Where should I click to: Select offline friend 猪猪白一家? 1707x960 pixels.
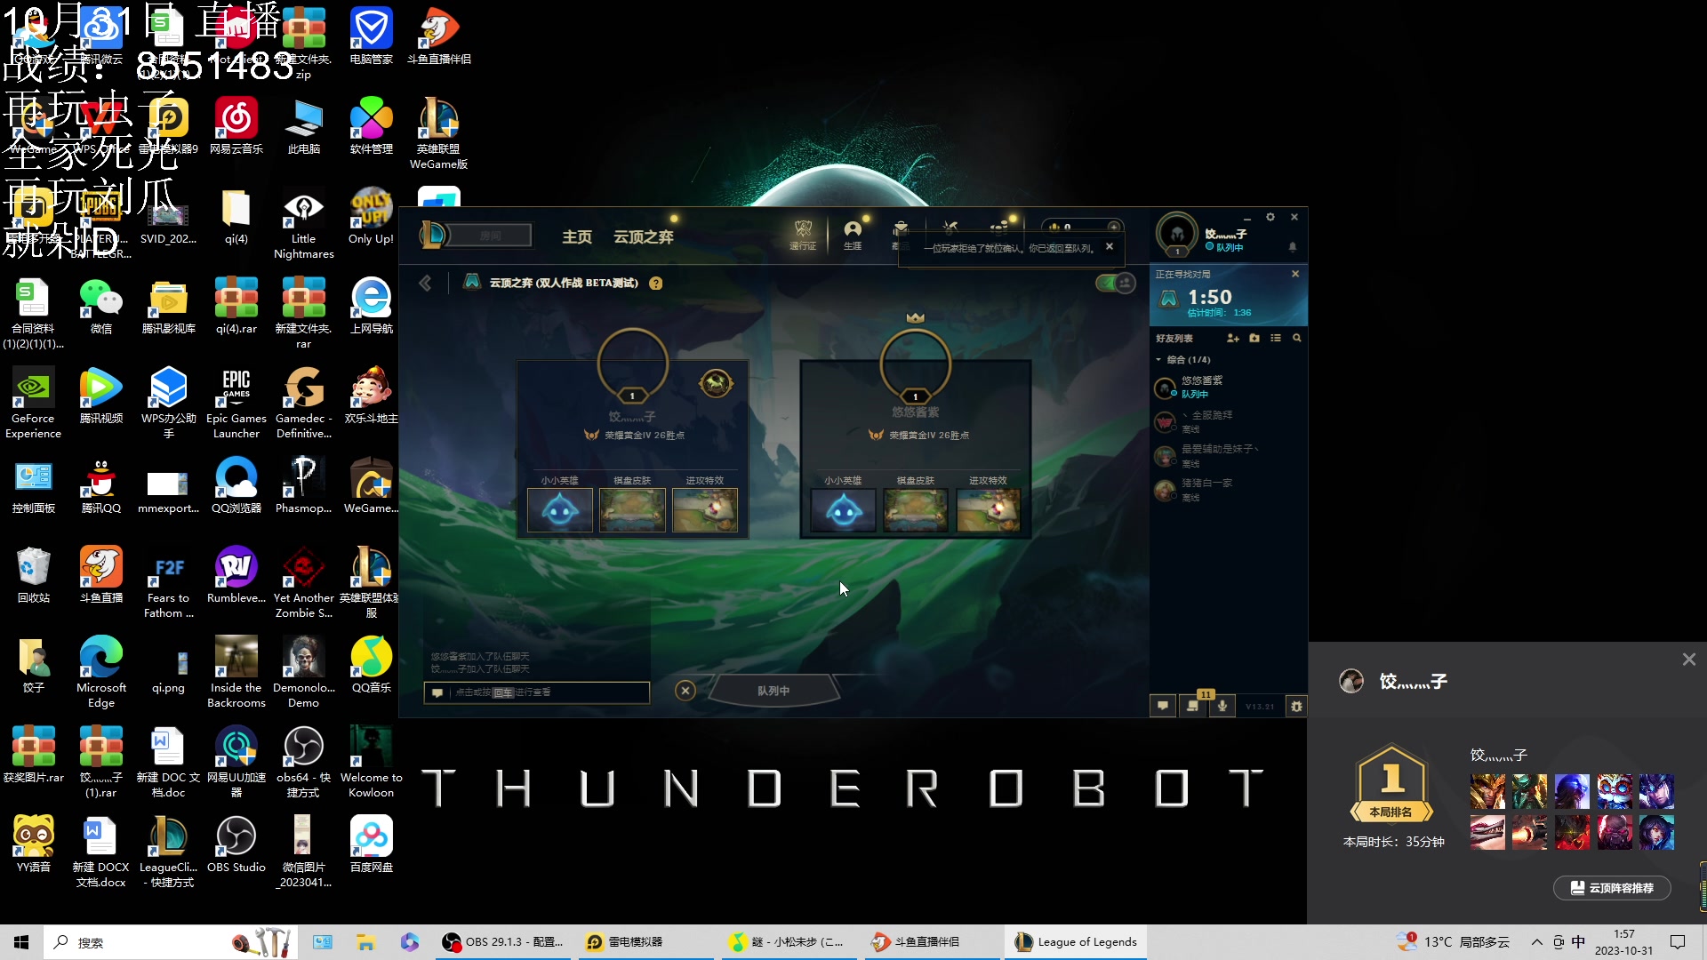coord(1229,490)
